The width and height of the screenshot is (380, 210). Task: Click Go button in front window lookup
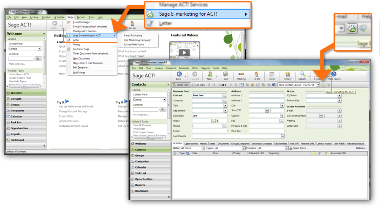(163, 109)
